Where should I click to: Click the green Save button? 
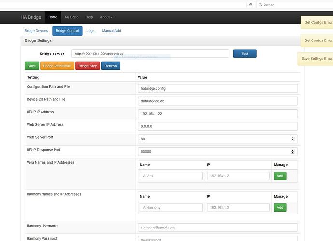[32, 66]
